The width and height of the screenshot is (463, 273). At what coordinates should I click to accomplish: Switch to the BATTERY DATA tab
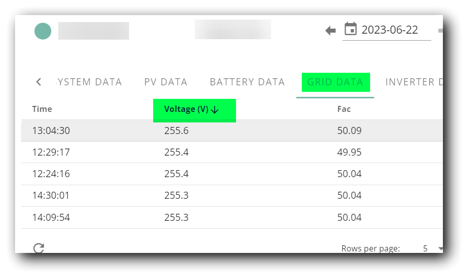[247, 82]
